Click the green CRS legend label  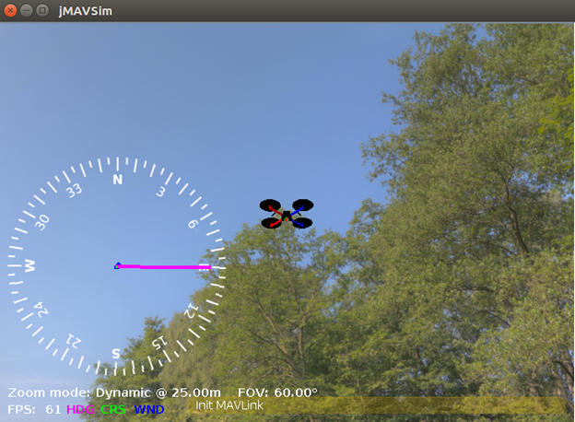(113, 409)
